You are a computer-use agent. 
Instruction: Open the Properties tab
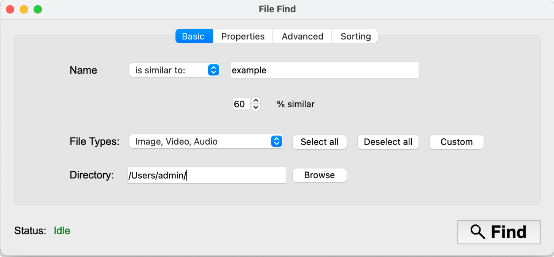coord(243,36)
